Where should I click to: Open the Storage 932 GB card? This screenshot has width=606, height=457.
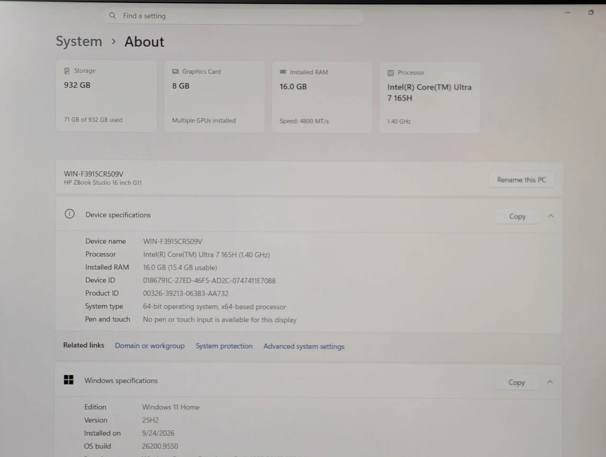point(107,96)
